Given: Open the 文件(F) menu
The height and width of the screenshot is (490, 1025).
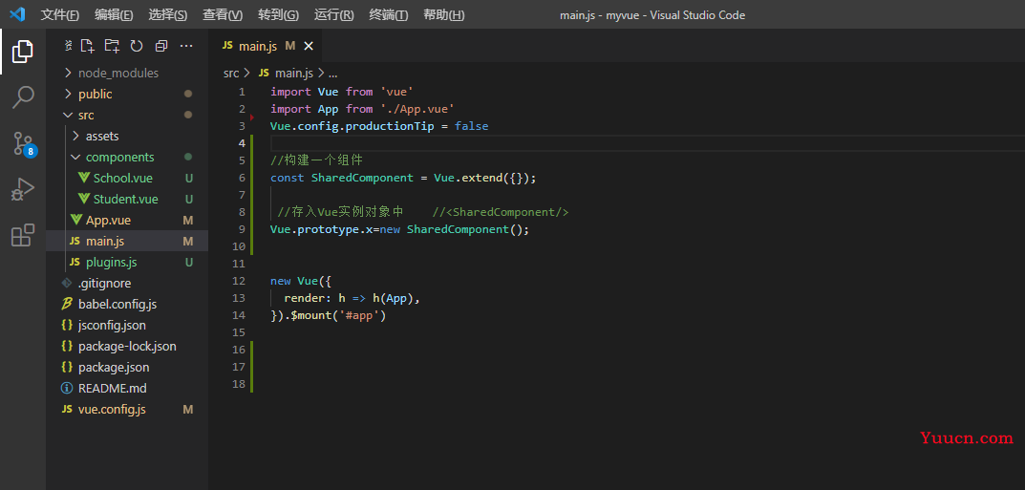Looking at the screenshot, I should click(x=60, y=15).
